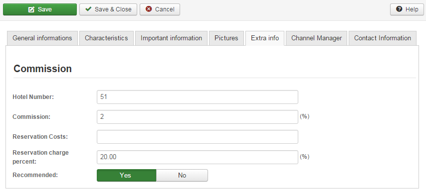The width and height of the screenshot is (426, 192).
Task: Click the green checkmark icon on Save & Close
Action: (88, 9)
